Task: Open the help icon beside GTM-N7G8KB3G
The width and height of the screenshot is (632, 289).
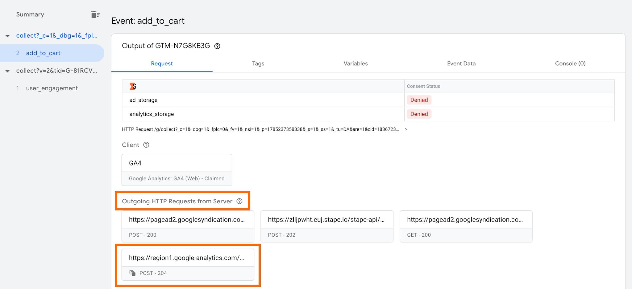Action: [x=217, y=46]
